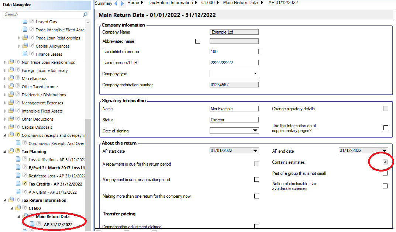Open the Date of signing dropdown
This screenshot has width=396, height=232.
(x=255, y=131)
